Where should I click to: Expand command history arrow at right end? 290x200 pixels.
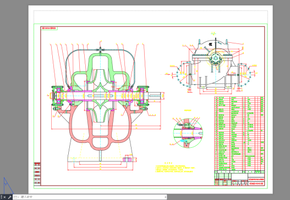165,197
